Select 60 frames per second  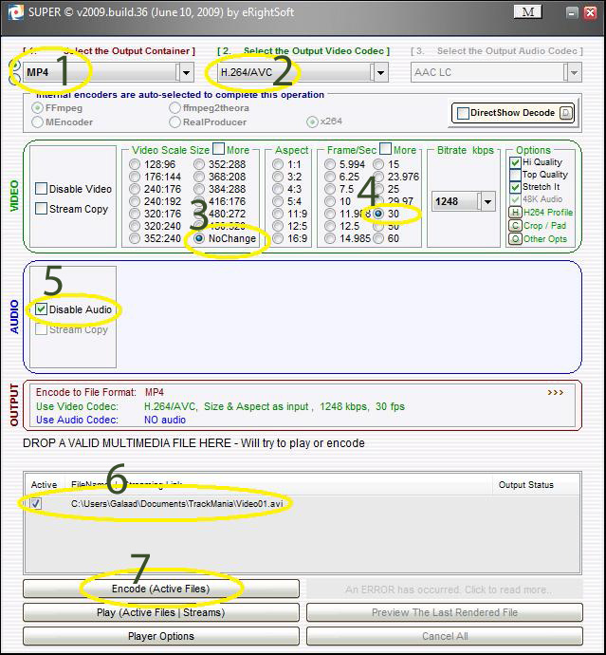click(378, 238)
